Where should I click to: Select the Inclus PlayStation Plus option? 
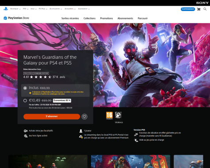pos(25,88)
